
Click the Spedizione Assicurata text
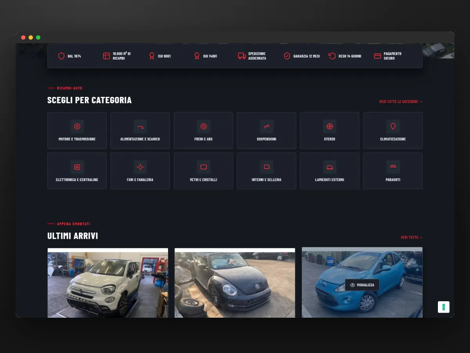(257, 56)
